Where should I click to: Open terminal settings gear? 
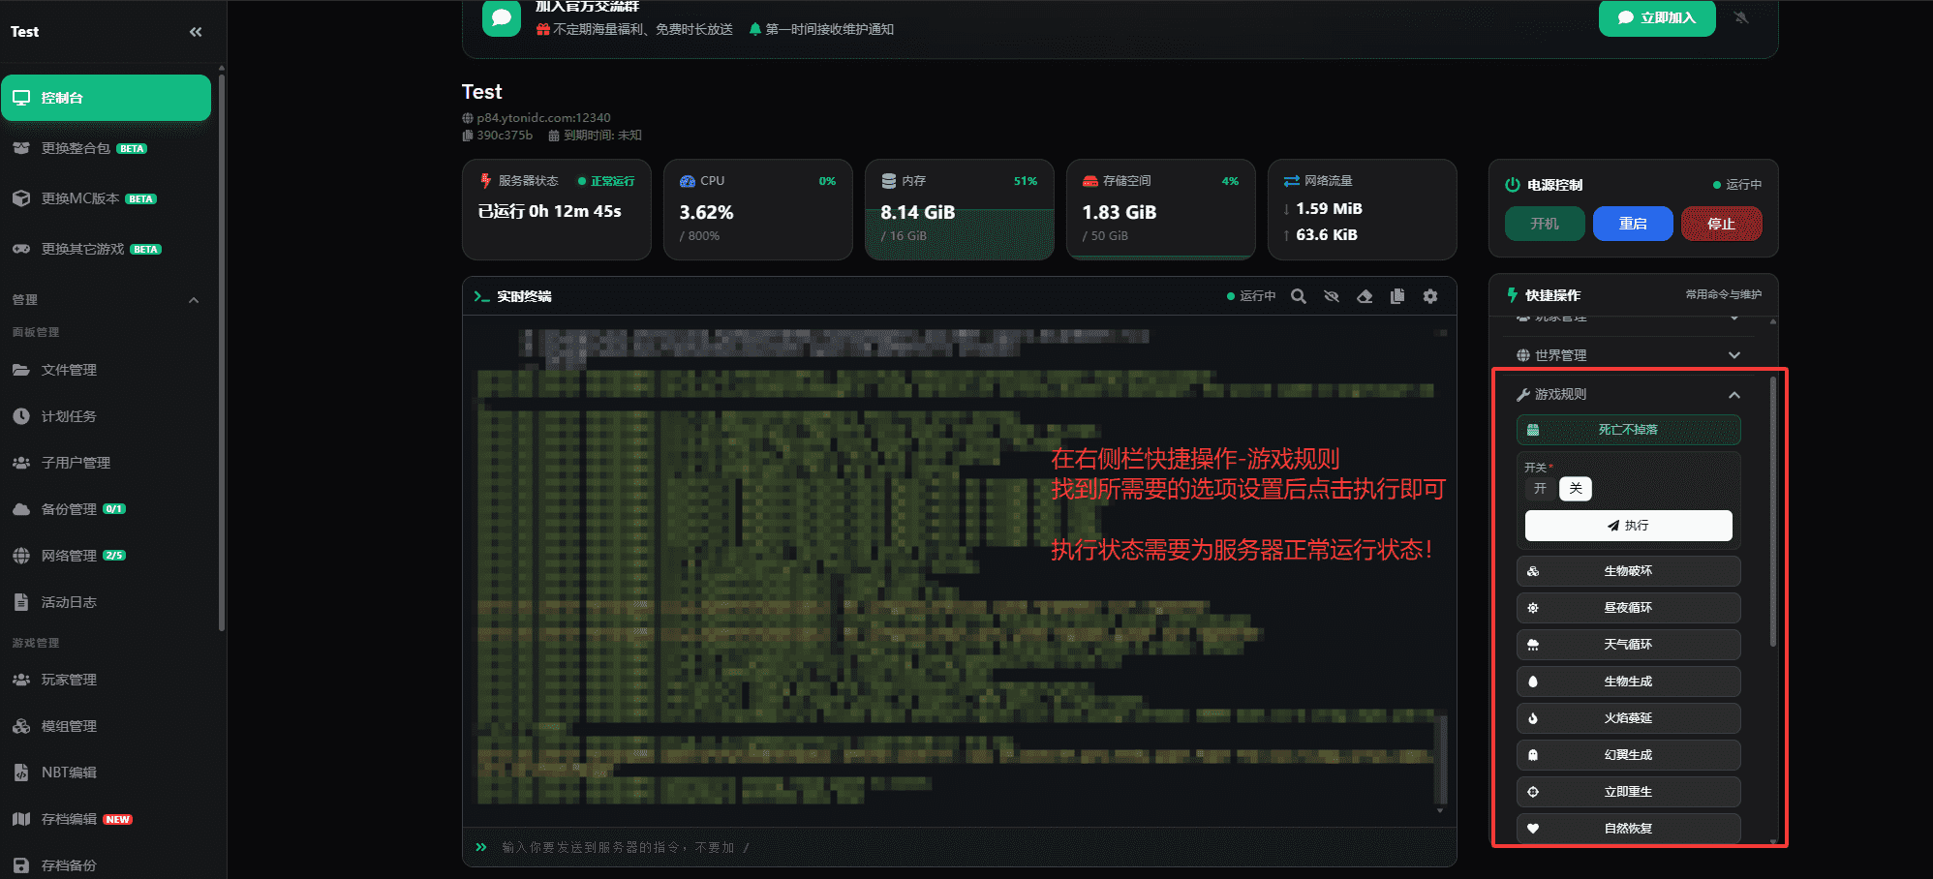tap(1430, 296)
